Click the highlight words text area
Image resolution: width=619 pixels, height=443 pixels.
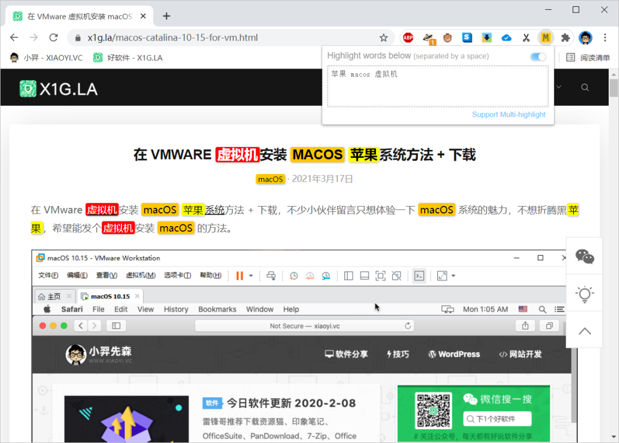point(438,86)
